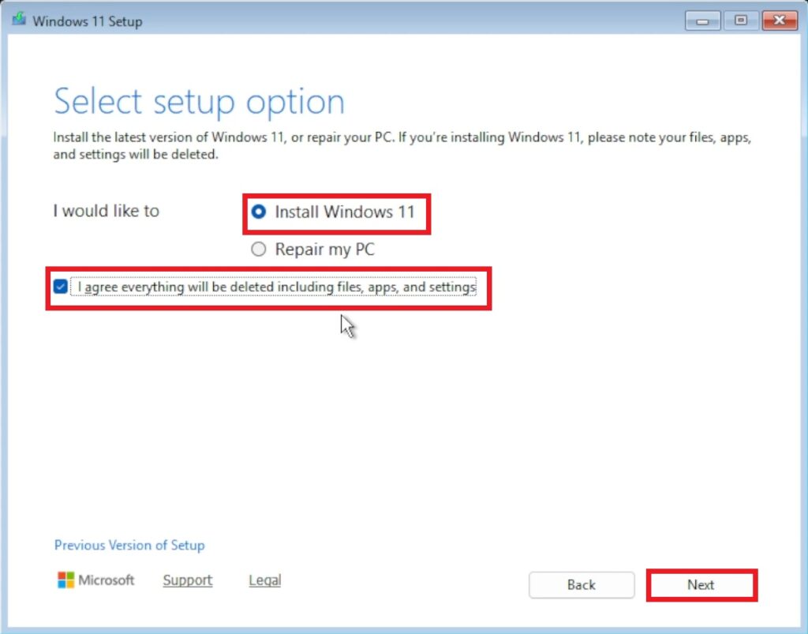Click the Select setup option heading
The height and width of the screenshot is (634, 808).
(x=199, y=103)
